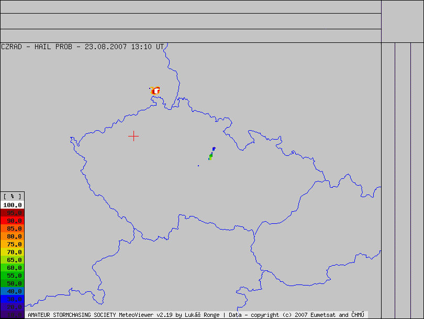Click the blue-green hail echo in the center
The height and width of the screenshot is (319, 424).
[x=211, y=154]
